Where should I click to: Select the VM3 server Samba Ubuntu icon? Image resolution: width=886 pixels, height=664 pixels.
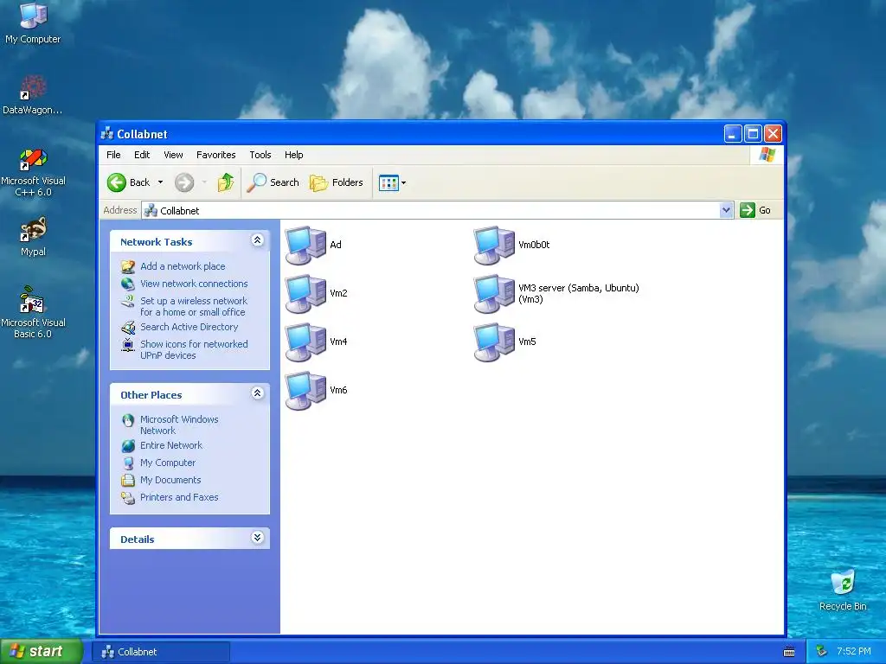pos(494,294)
